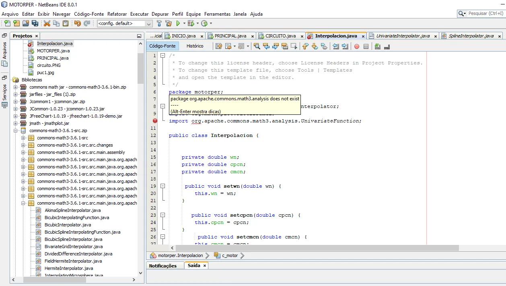Viewport: 506px width, 286px height.
Task: Click the Save All icon
Action: pyautogui.click(x=35, y=23)
